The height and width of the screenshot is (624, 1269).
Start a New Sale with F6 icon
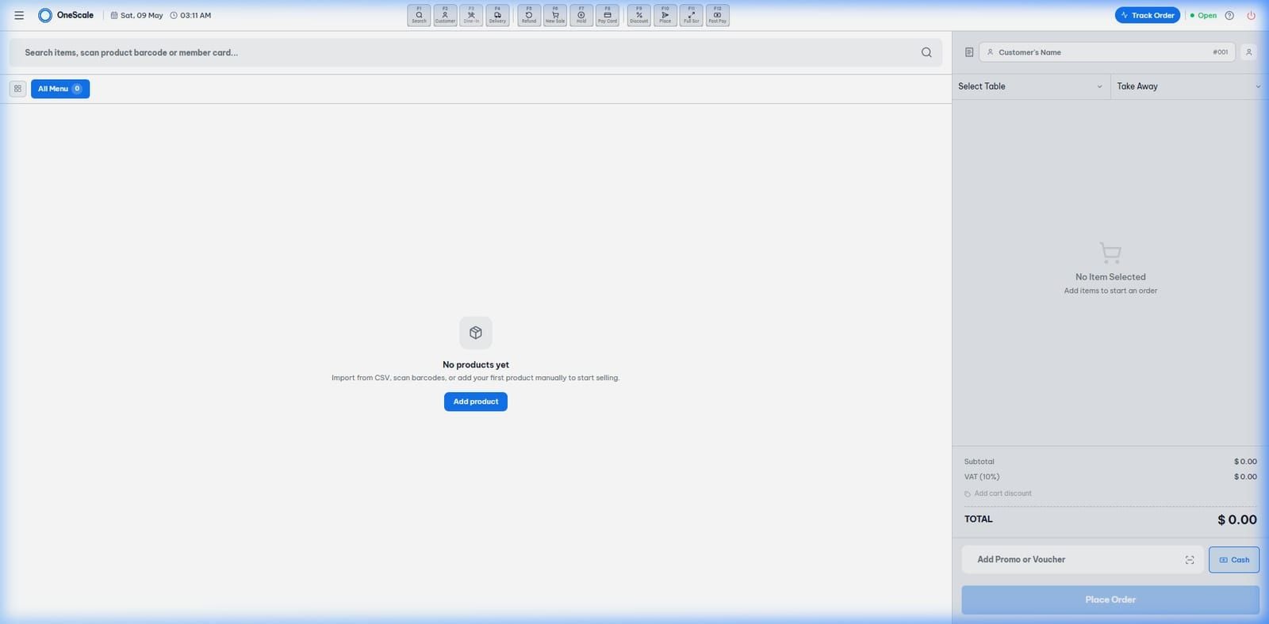[555, 15]
